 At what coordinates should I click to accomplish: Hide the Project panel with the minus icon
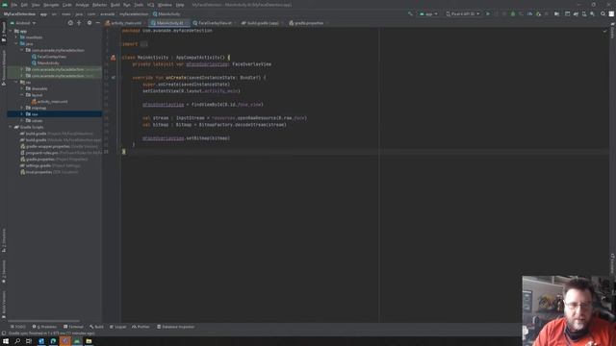coord(98,23)
